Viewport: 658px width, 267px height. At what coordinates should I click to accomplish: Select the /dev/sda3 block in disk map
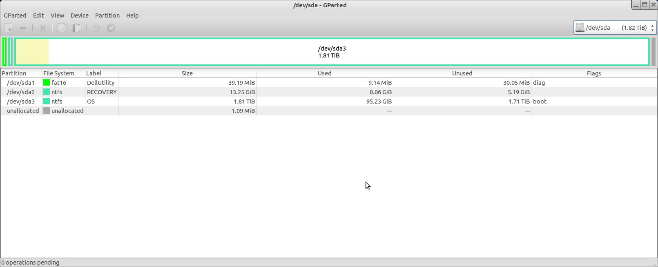332,52
